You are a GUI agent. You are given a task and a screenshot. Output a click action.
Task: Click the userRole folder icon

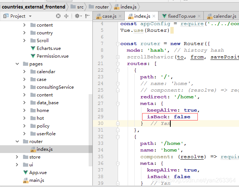[x=33, y=133]
